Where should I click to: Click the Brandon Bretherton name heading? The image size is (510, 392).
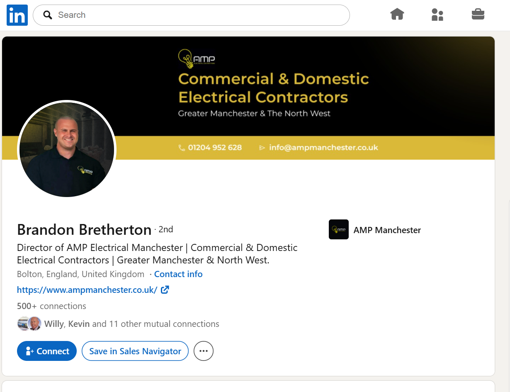pyautogui.click(x=84, y=229)
